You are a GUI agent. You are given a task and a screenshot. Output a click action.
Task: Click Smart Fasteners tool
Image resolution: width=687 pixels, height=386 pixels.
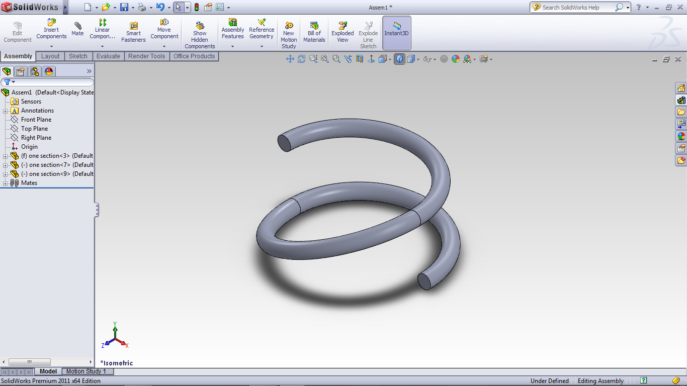[x=133, y=31]
